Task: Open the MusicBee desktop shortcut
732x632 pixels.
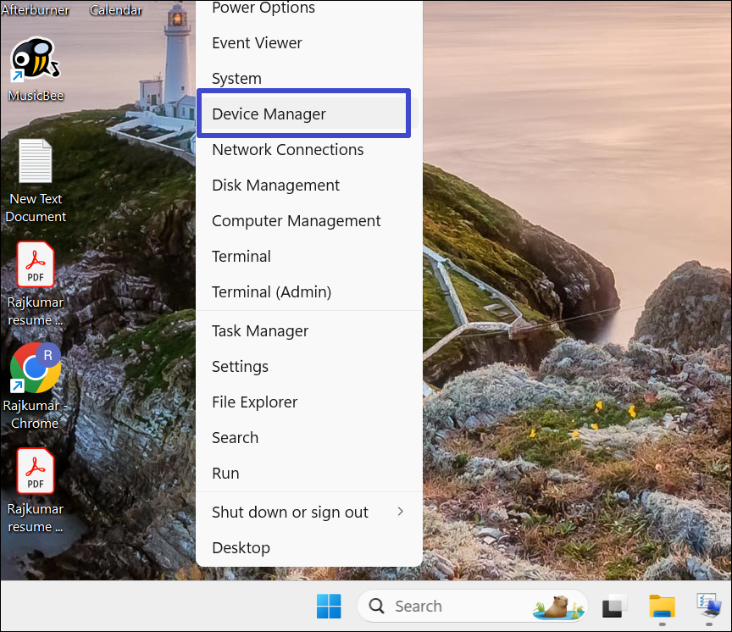Action: point(34,61)
